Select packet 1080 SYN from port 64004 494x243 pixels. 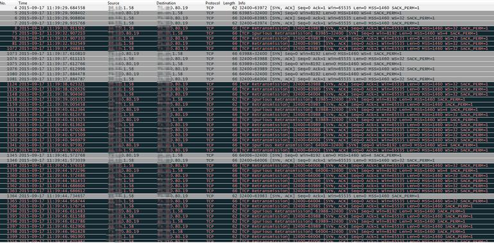247,74
